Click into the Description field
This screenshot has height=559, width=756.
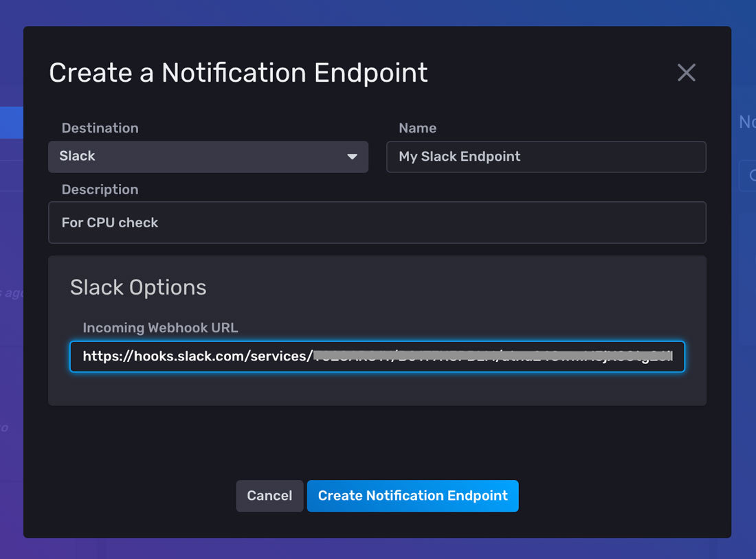point(377,223)
